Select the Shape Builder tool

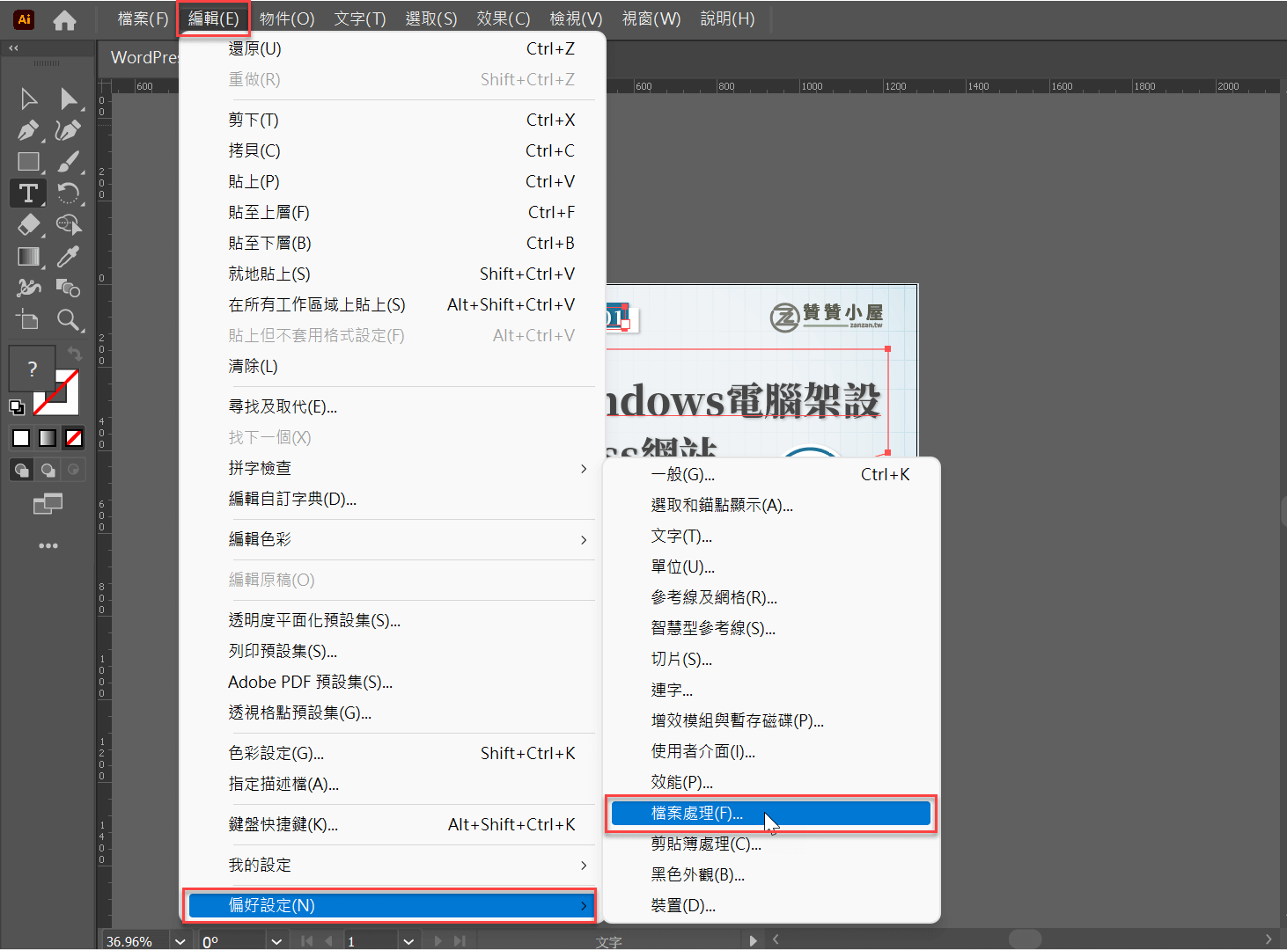[x=68, y=224]
